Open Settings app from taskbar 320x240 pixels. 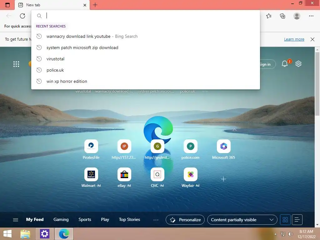(x=44, y=234)
